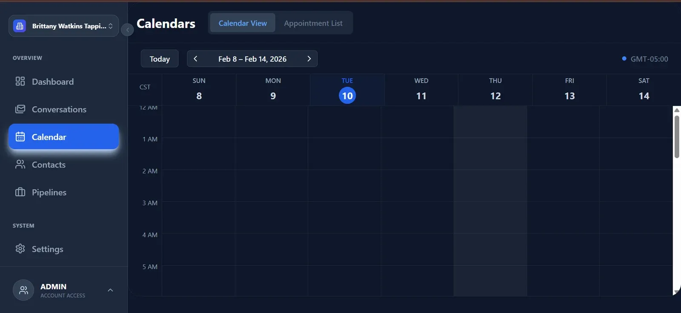Go to the next week
This screenshot has width=681, height=313.
click(x=309, y=59)
